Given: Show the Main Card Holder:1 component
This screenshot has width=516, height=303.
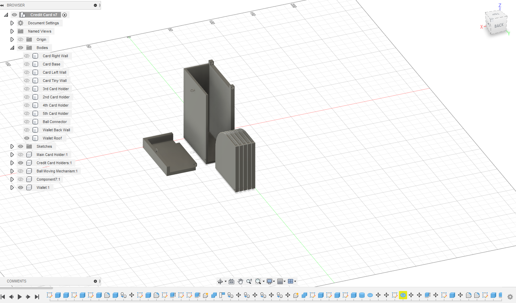Looking at the screenshot, I should tap(21, 155).
